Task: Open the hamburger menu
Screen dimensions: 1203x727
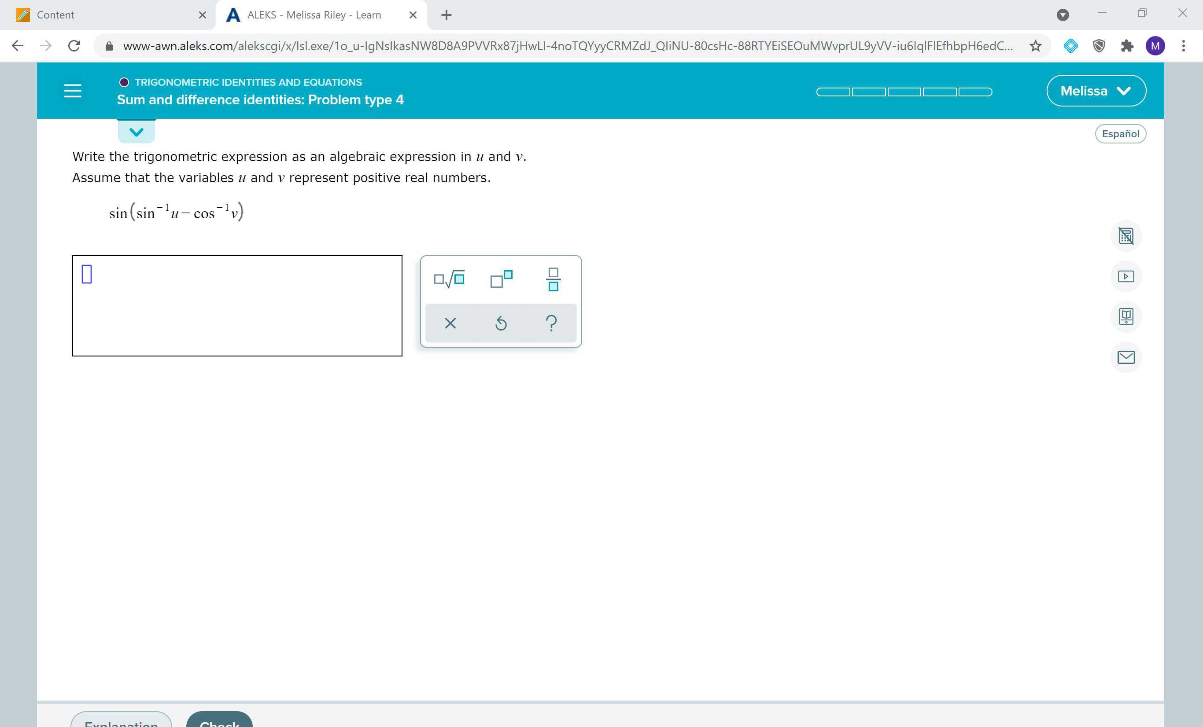Action: [72, 90]
